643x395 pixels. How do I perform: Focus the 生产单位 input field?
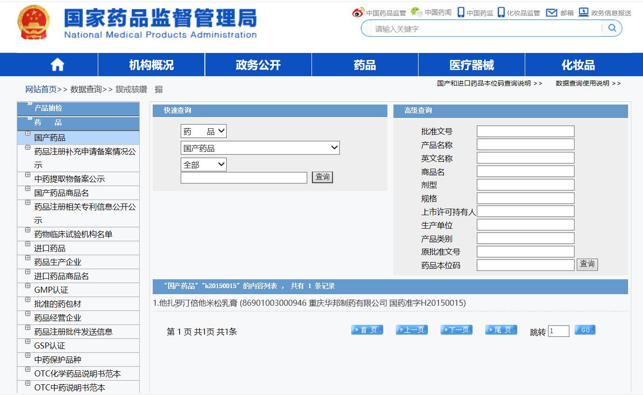coord(526,225)
